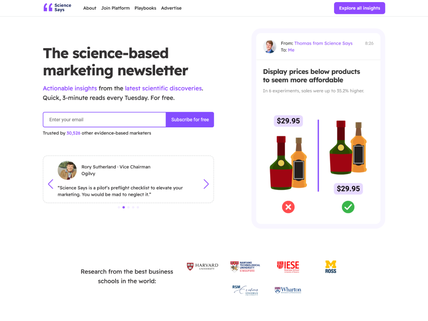Open the Playbooks menu item
Viewport: 428px width, 321px height.
(x=145, y=8)
